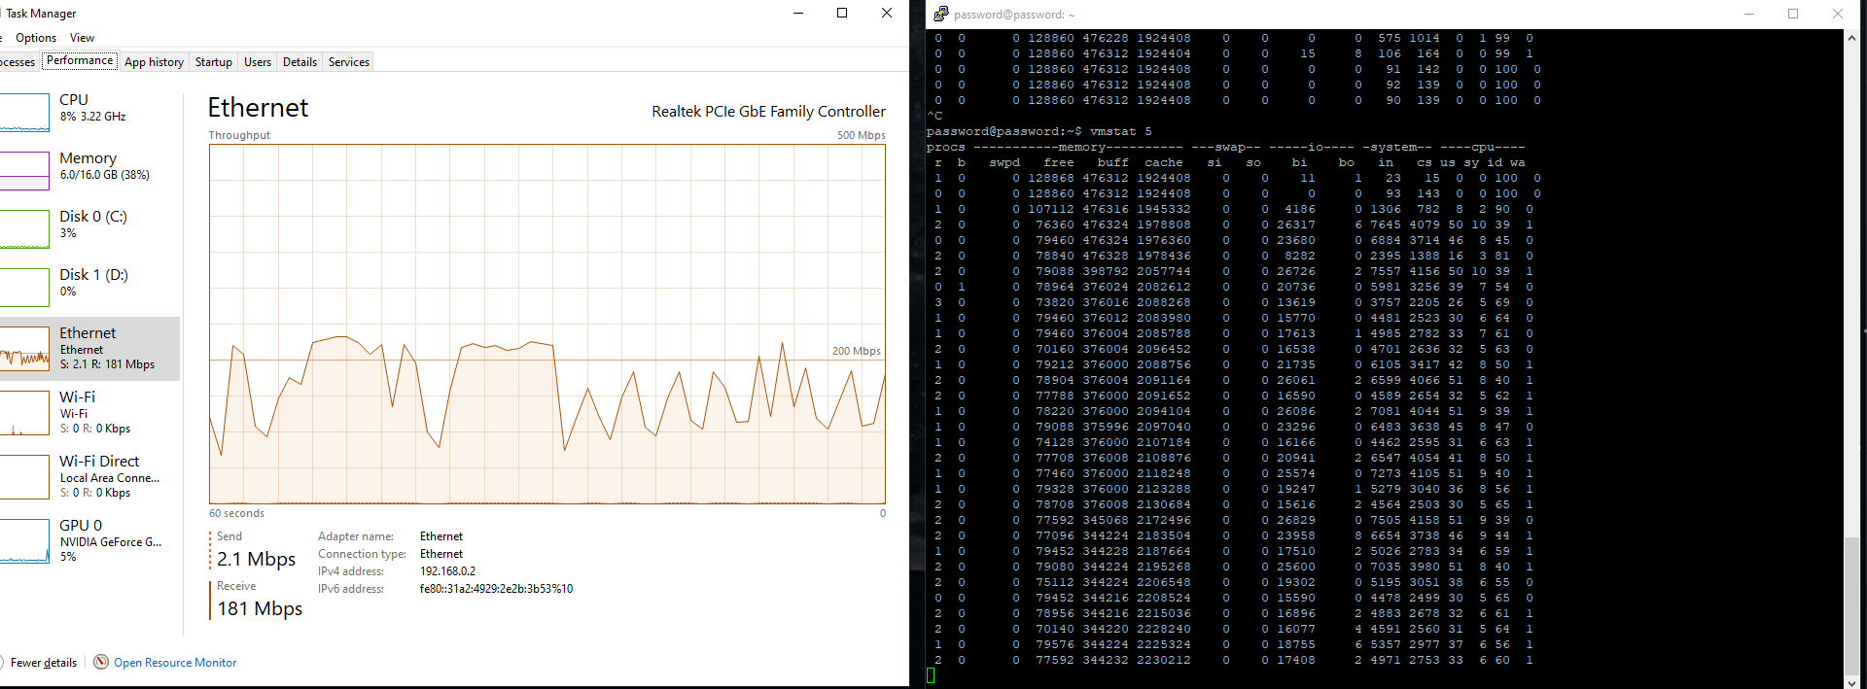
Task: Maximize the terminal window
Action: [x=1793, y=14]
